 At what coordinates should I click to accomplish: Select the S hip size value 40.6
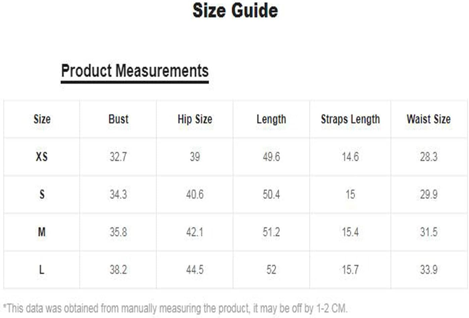tap(195, 194)
